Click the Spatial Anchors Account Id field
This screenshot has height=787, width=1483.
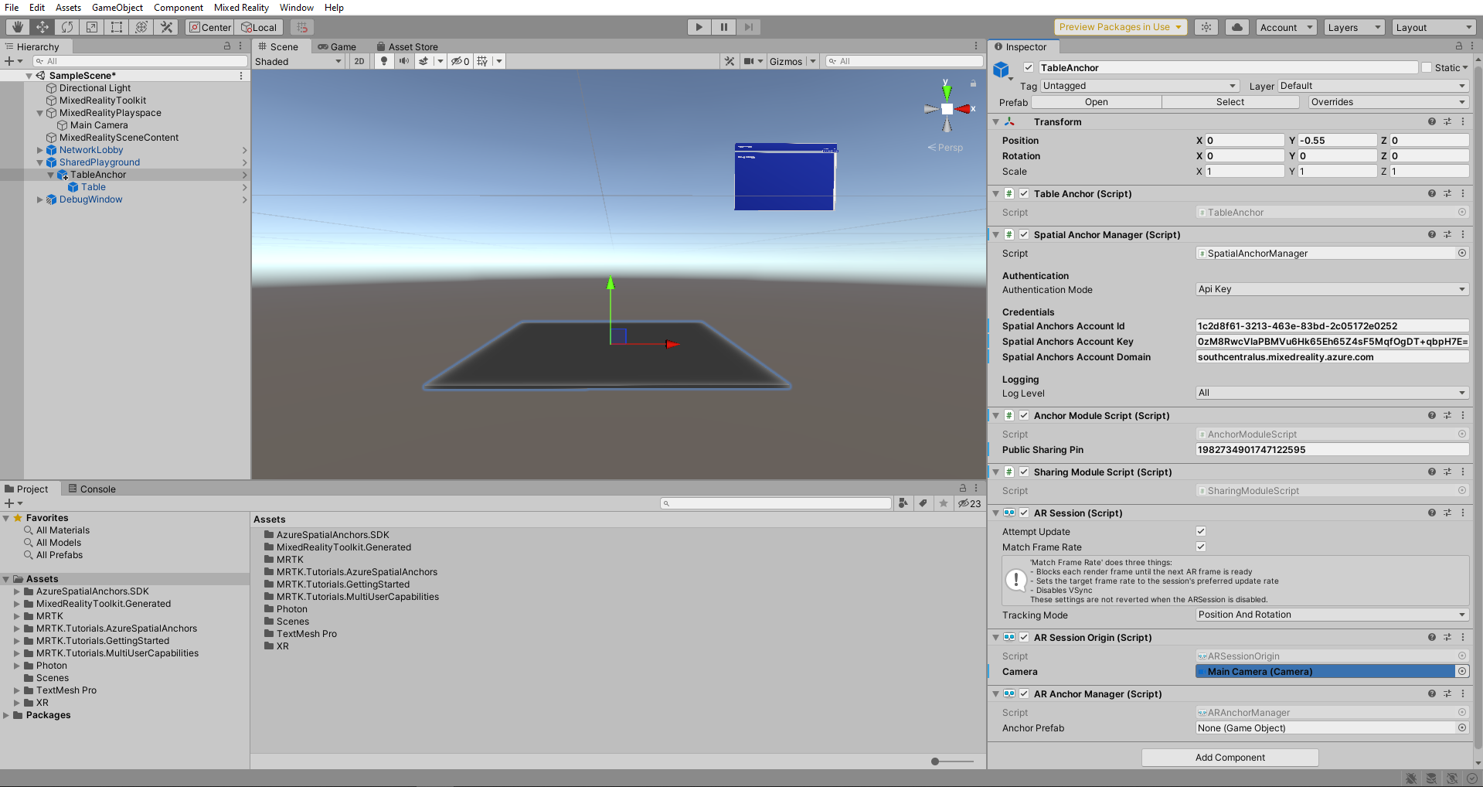tap(1331, 325)
